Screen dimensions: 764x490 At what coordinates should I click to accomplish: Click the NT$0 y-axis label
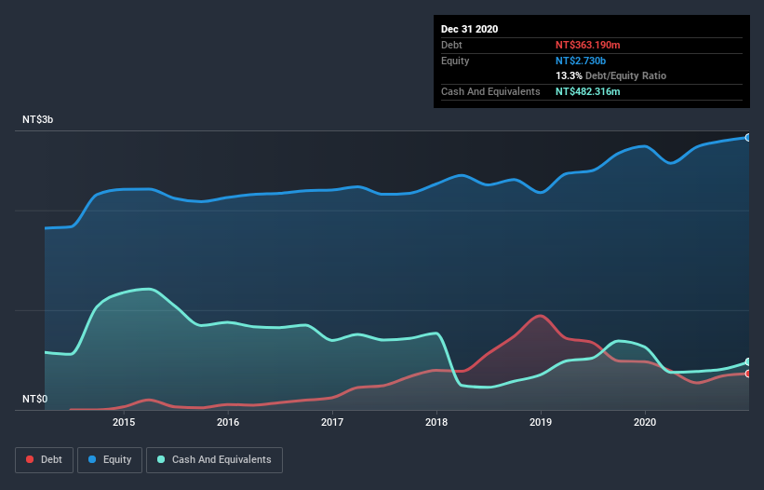click(35, 399)
